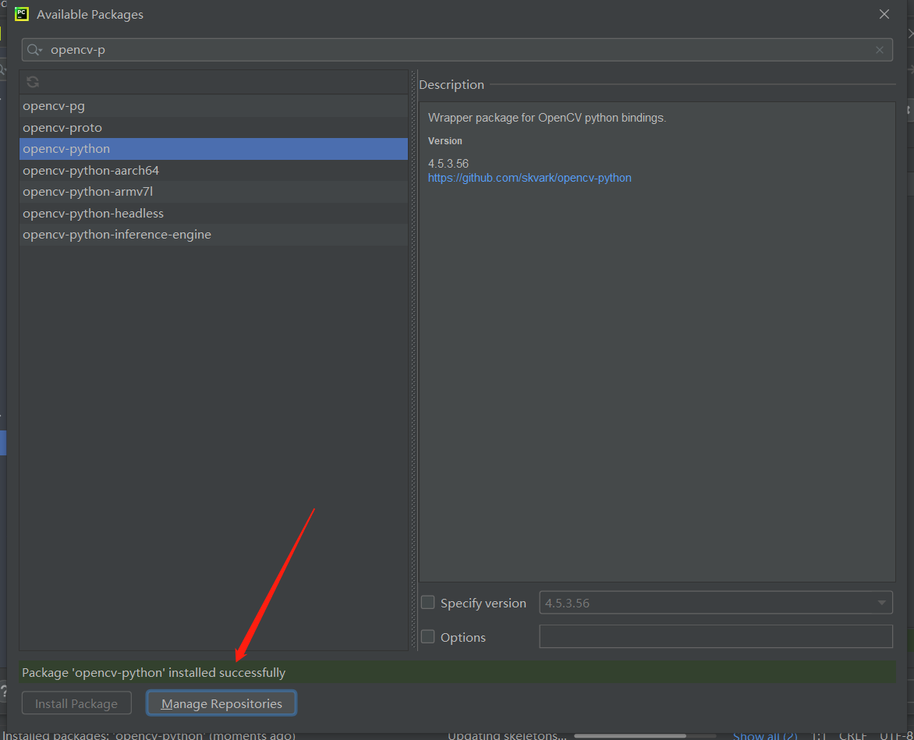This screenshot has width=914, height=740.
Task: Close the Available Packages dialog
Action: click(x=884, y=14)
